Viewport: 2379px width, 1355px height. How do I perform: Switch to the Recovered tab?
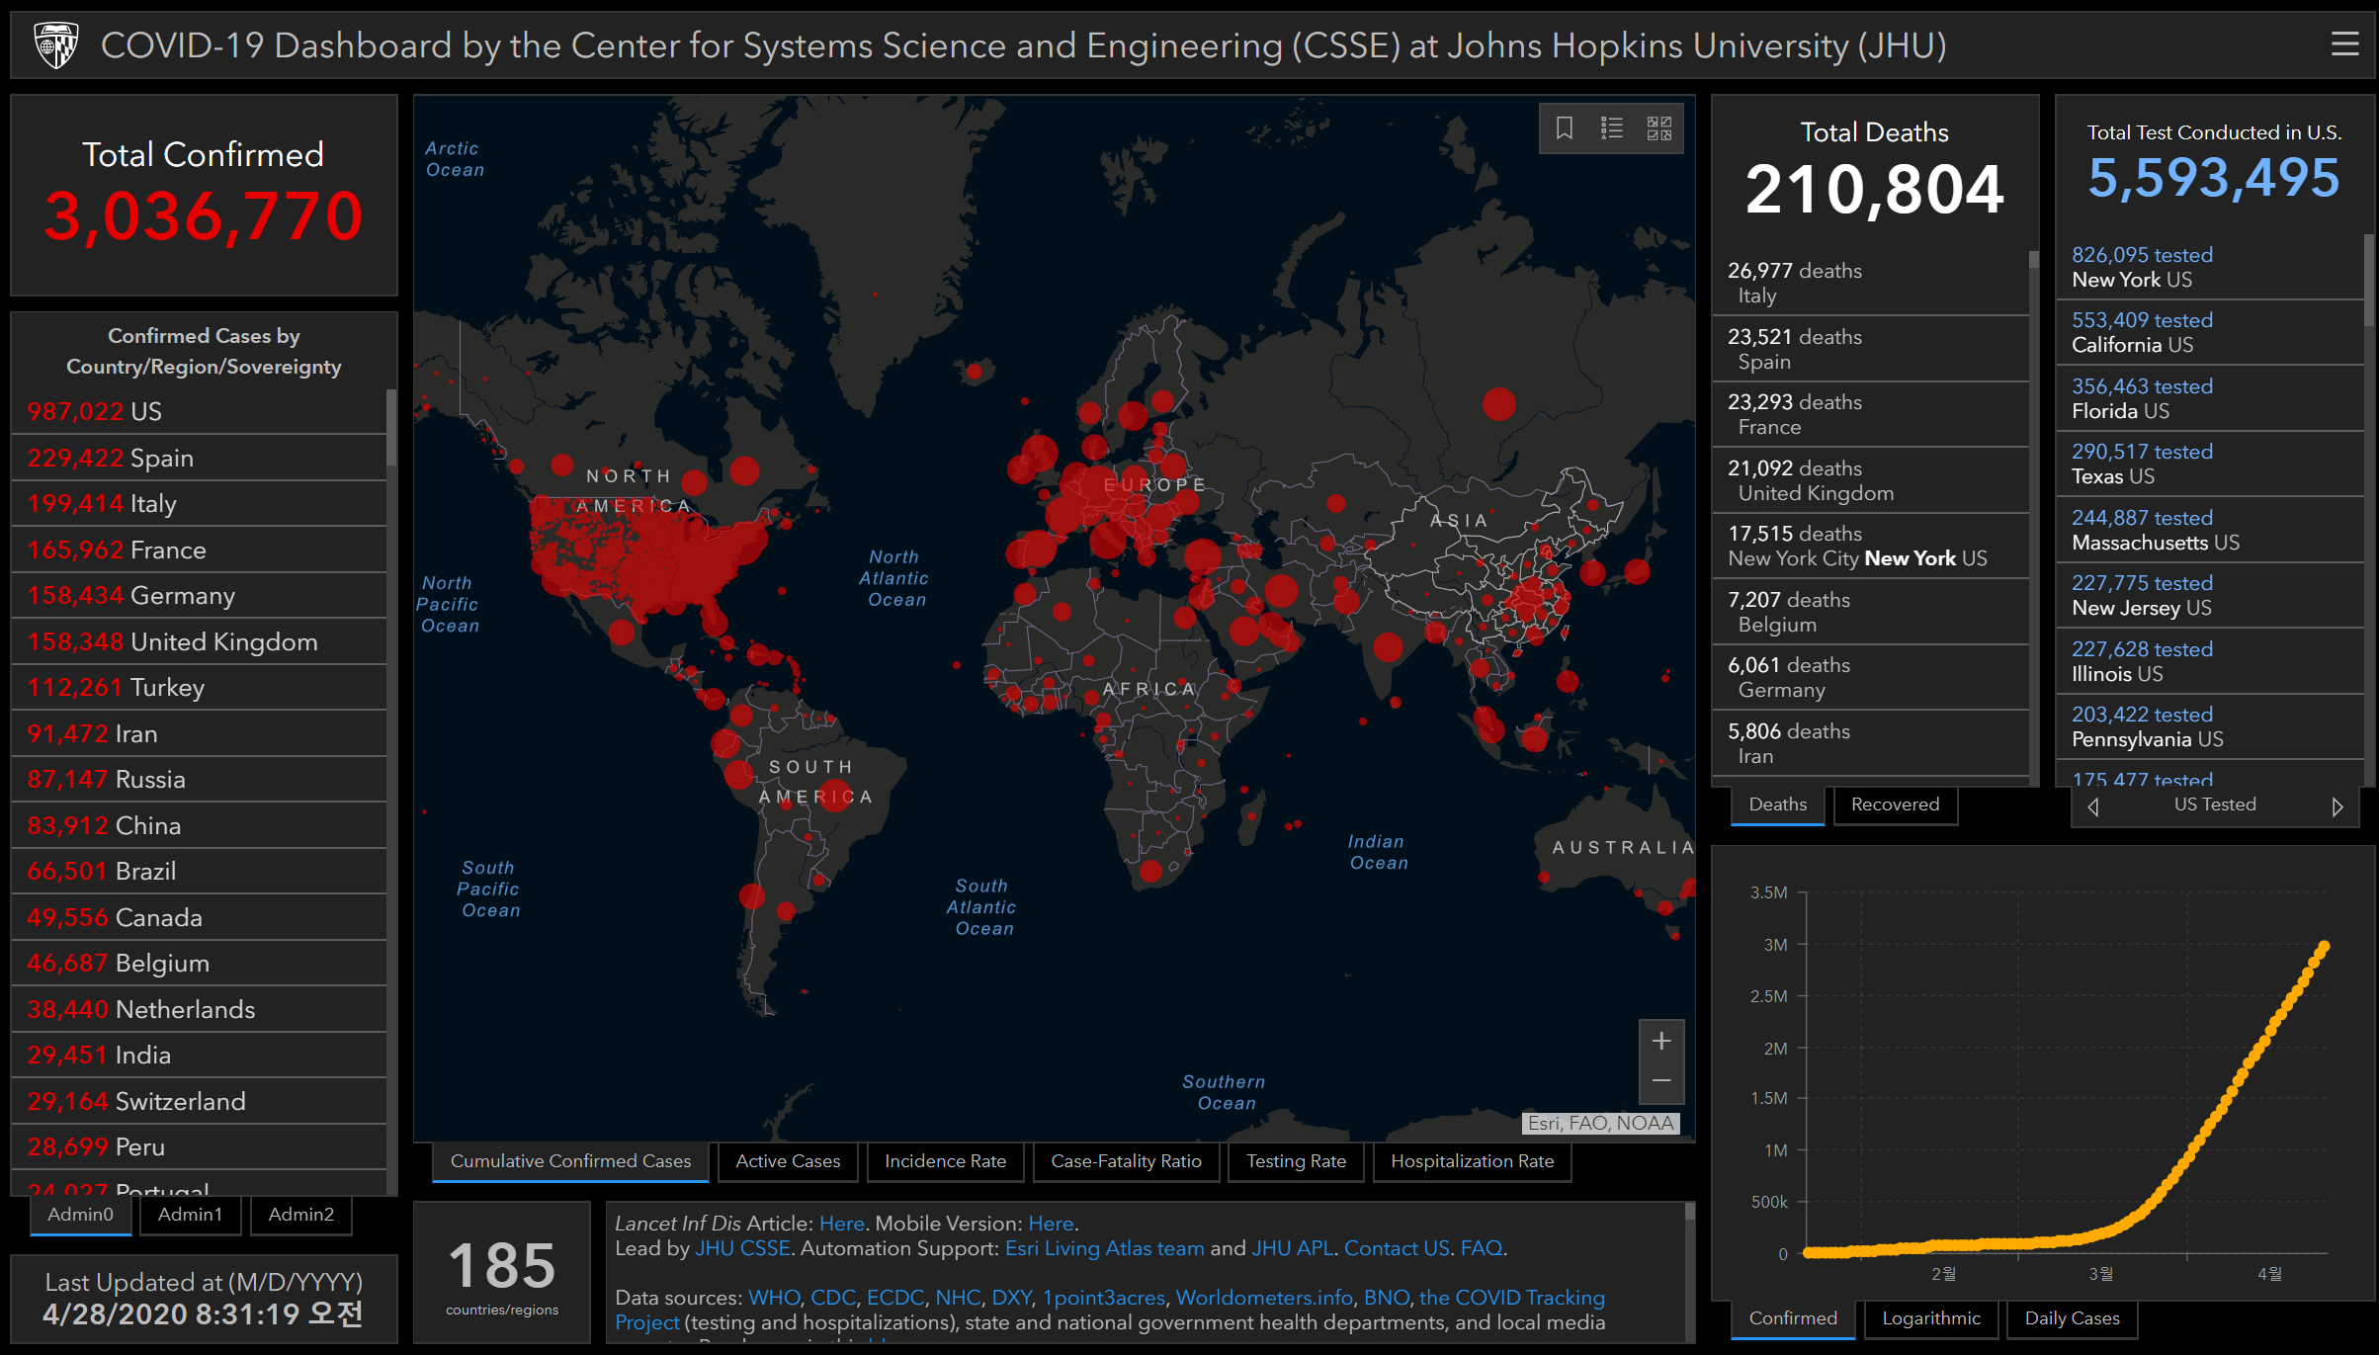[x=1895, y=805]
